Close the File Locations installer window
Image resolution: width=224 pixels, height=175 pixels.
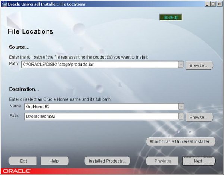point(219,4)
